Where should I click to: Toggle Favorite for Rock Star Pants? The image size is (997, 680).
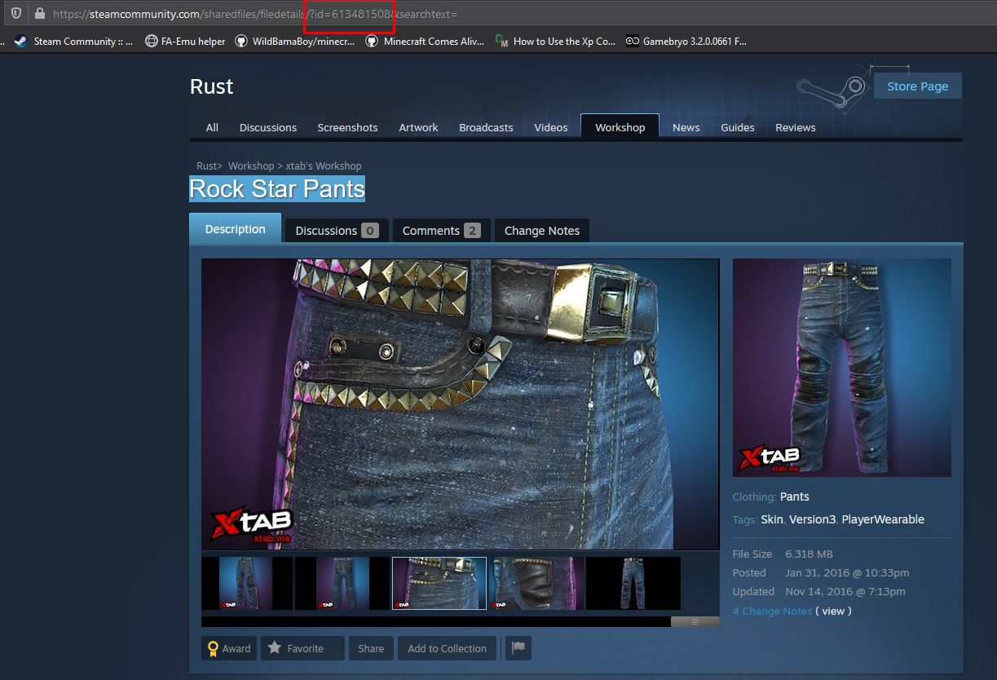coord(302,648)
